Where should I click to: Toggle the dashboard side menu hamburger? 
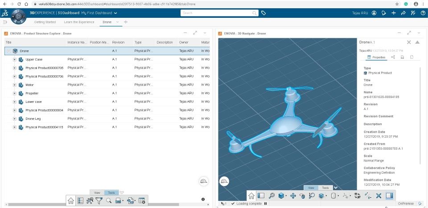click(x=4, y=22)
